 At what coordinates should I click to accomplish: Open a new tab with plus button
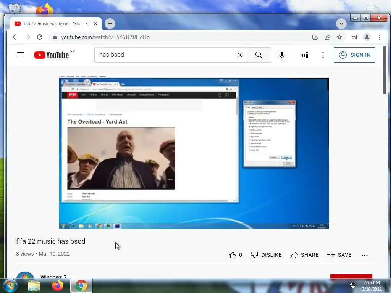(110, 24)
